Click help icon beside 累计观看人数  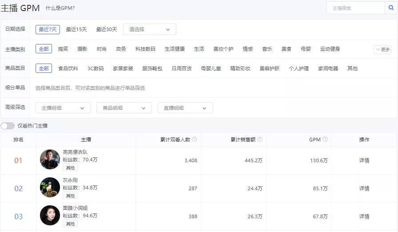(x=195, y=139)
